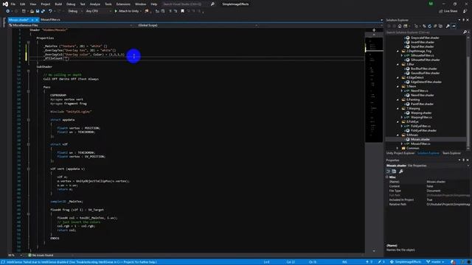Click the Home icon in Solution Explorer
The width and height of the screenshot is (472, 265).
point(400,26)
